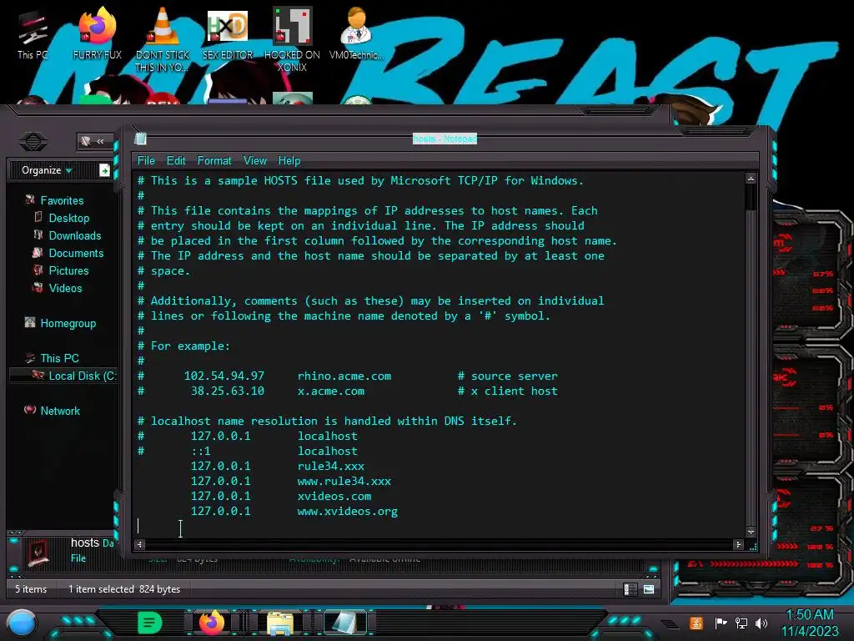Switch to Notepad taskbar button
Viewport: 854px width, 641px height.
pos(344,623)
